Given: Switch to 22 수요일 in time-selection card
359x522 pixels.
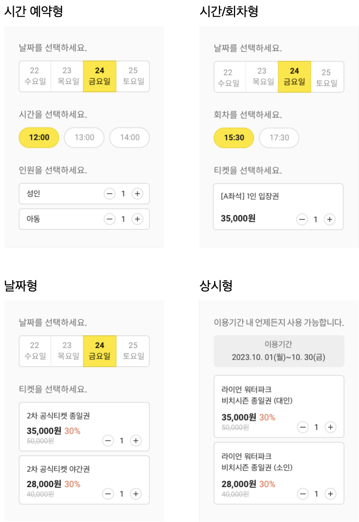Looking at the screenshot, I should point(35,76).
